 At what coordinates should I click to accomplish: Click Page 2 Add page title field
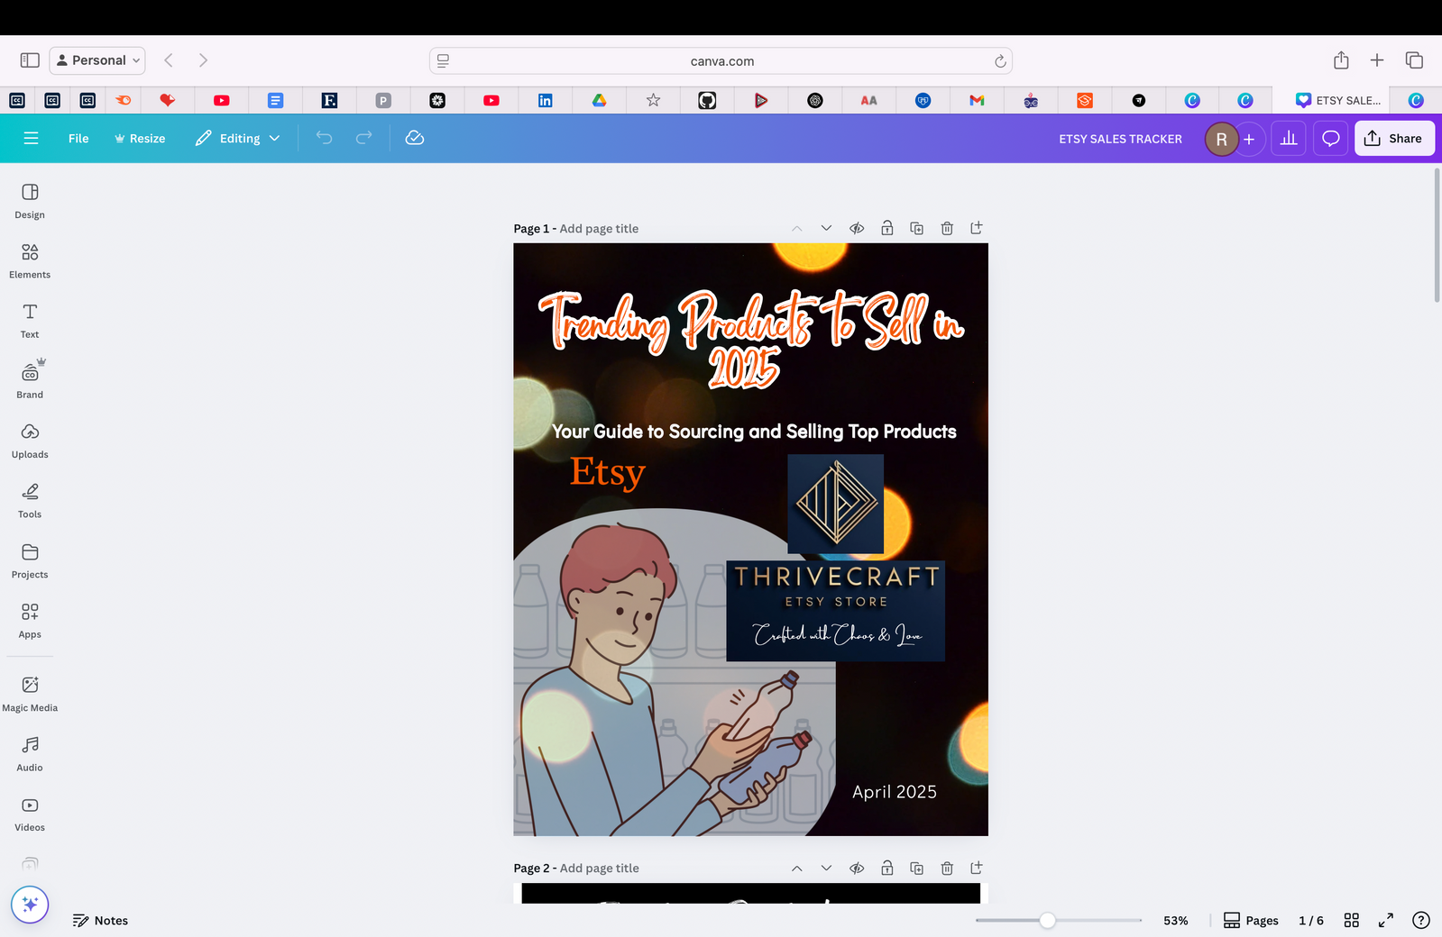[599, 869]
